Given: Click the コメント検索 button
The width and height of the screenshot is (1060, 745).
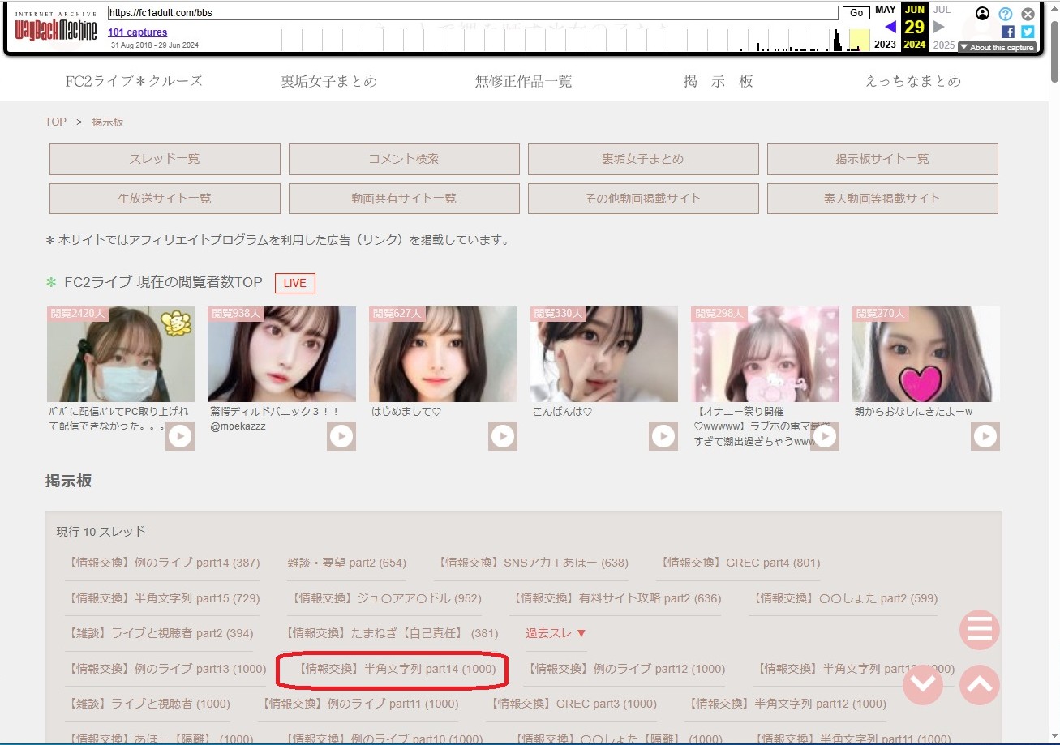Looking at the screenshot, I should pos(404,160).
